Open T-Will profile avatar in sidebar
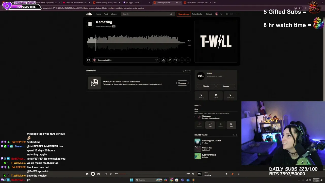This screenshot has height=183, width=325. click(x=201, y=76)
